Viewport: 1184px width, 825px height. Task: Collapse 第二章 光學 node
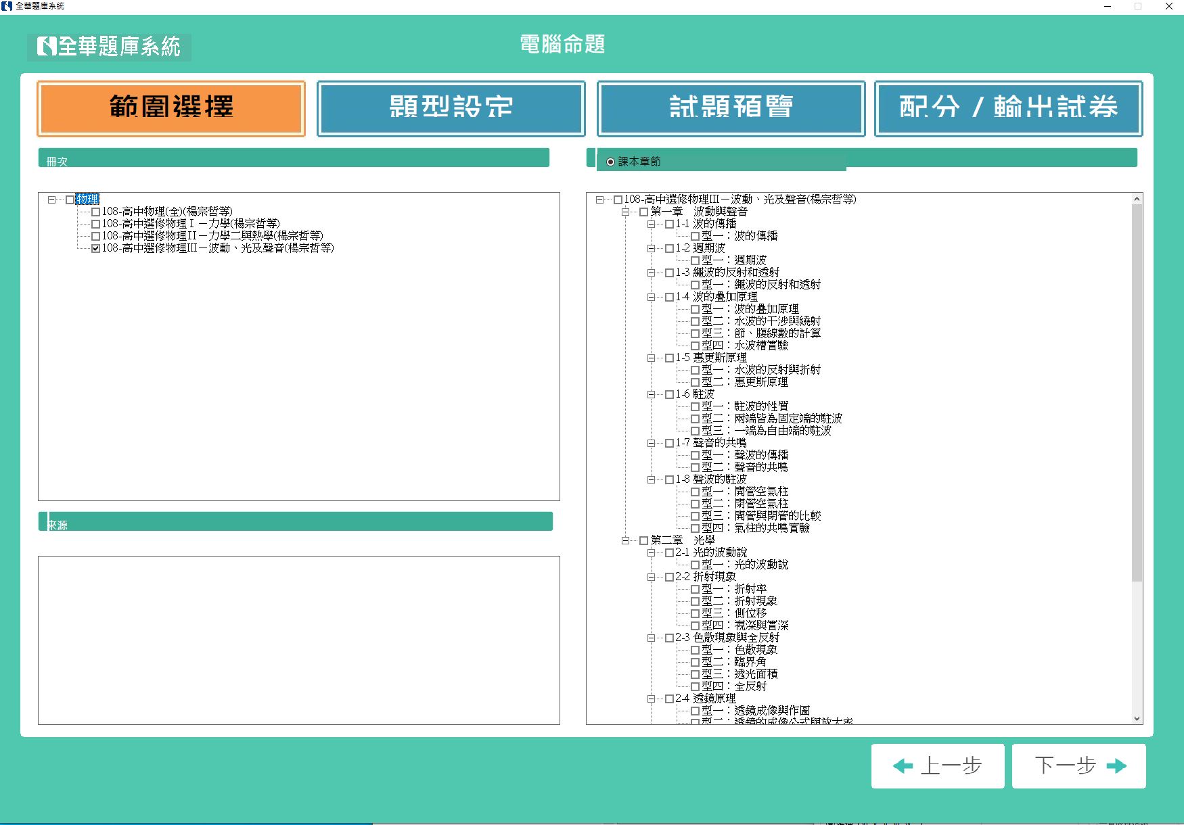click(626, 540)
